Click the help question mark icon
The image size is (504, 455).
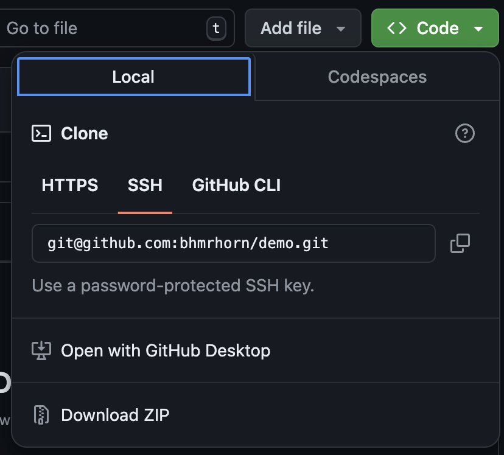[x=464, y=133]
